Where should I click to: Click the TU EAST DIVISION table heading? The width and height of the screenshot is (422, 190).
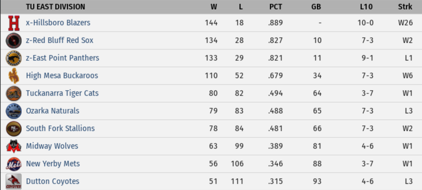(55, 7)
